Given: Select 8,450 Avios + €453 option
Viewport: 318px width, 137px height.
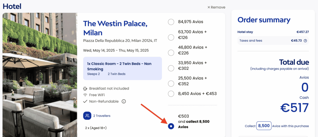Looking at the screenshot, I should point(171,94).
